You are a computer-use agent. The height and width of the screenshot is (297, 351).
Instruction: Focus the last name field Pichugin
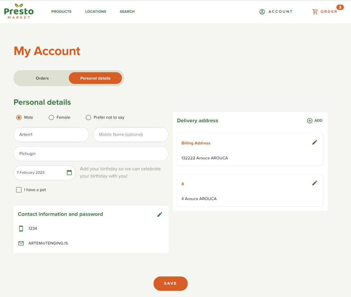[x=91, y=154]
